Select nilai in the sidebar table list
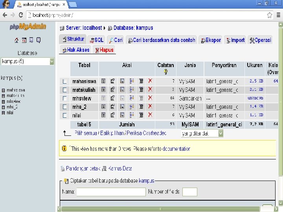The image size is (283, 212). click(10, 113)
